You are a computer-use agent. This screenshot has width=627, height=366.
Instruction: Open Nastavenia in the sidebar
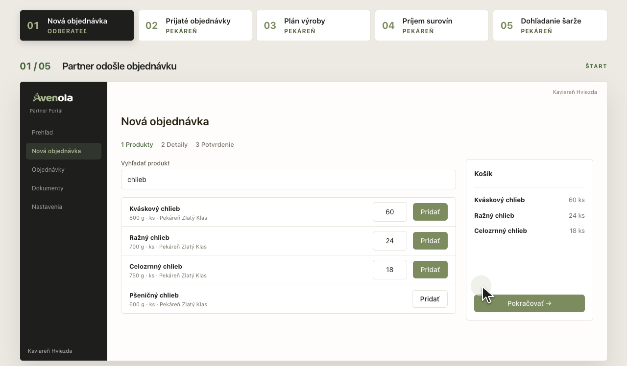pyautogui.click(x=64, y=207)
